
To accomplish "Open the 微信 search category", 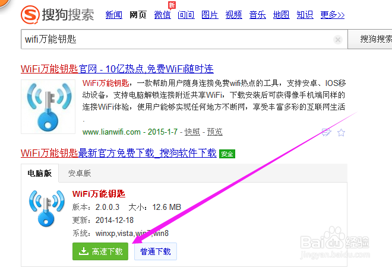I will tap(162, 15).
